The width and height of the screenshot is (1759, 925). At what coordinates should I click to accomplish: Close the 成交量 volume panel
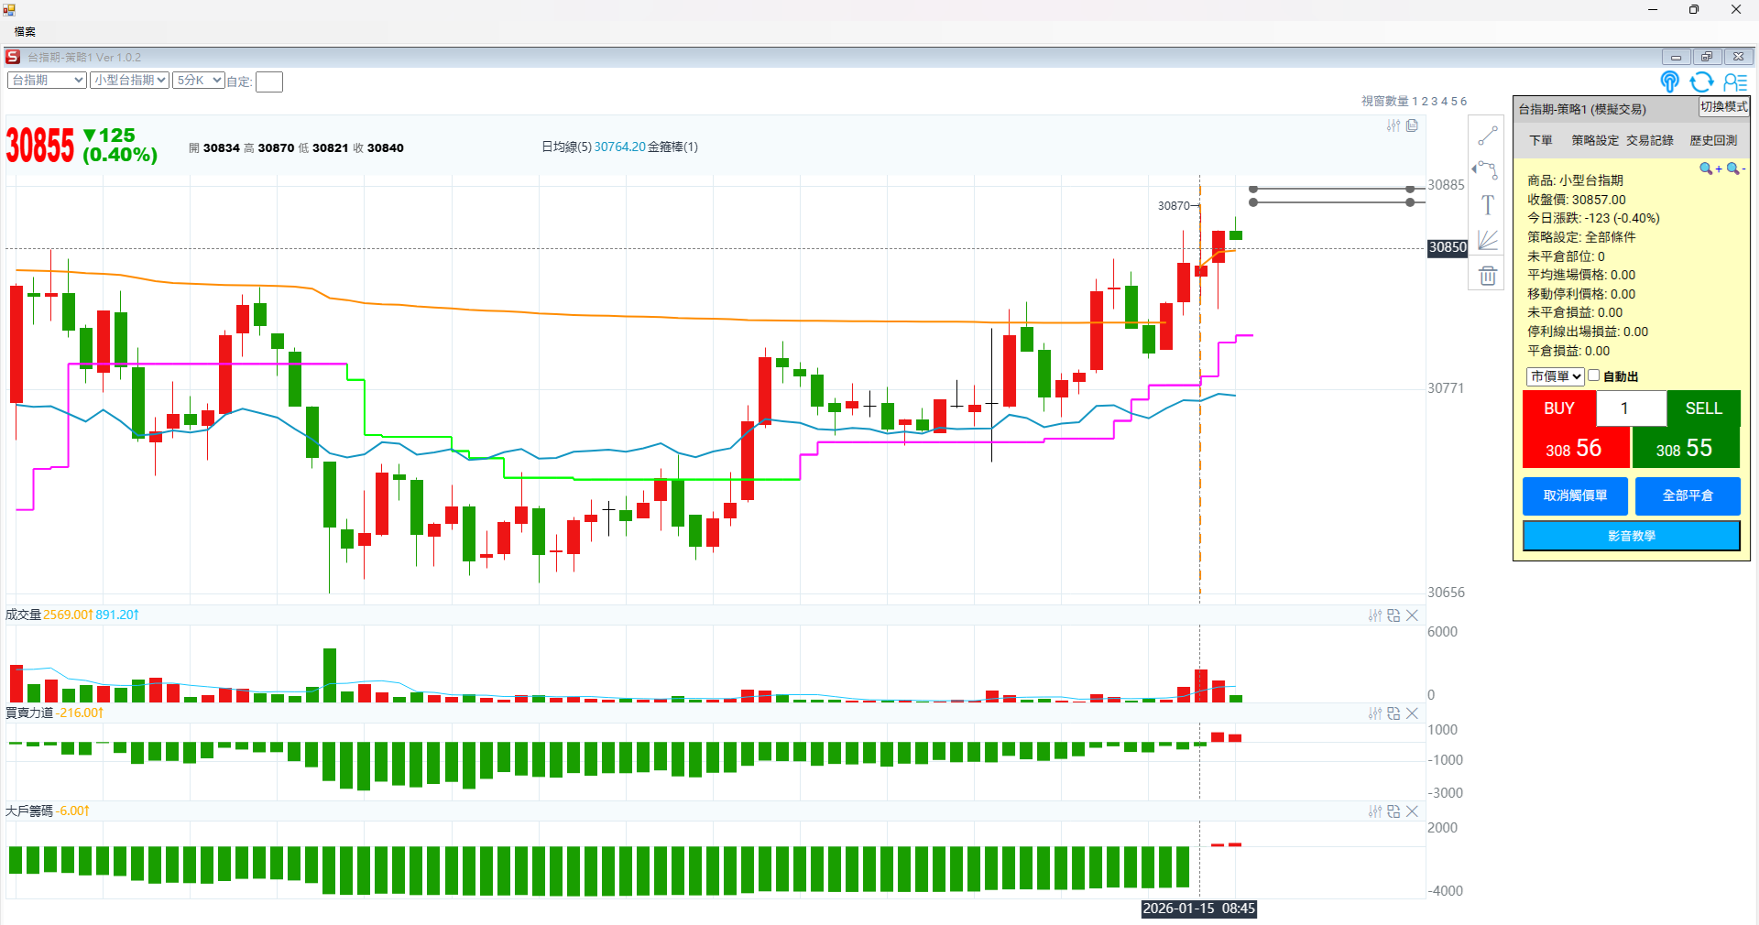click(x=1412, y=615)
